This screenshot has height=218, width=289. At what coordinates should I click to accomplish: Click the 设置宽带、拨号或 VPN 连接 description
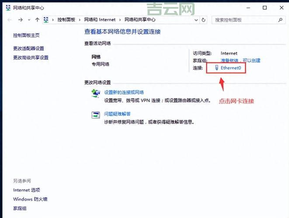tap(157, 100)
